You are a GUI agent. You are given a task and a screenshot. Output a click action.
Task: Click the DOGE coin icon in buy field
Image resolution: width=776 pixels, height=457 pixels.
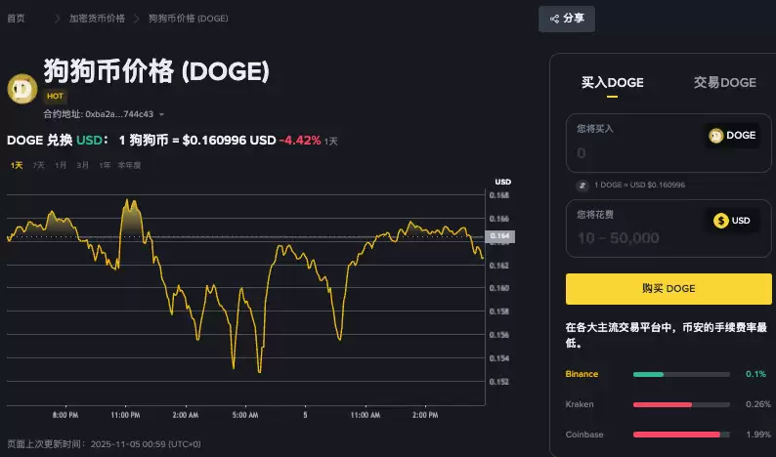coord(716,136)
